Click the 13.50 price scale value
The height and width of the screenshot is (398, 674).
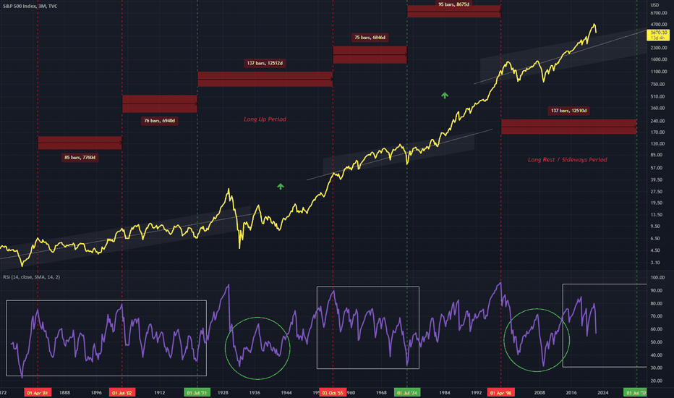tap(657, 215)
